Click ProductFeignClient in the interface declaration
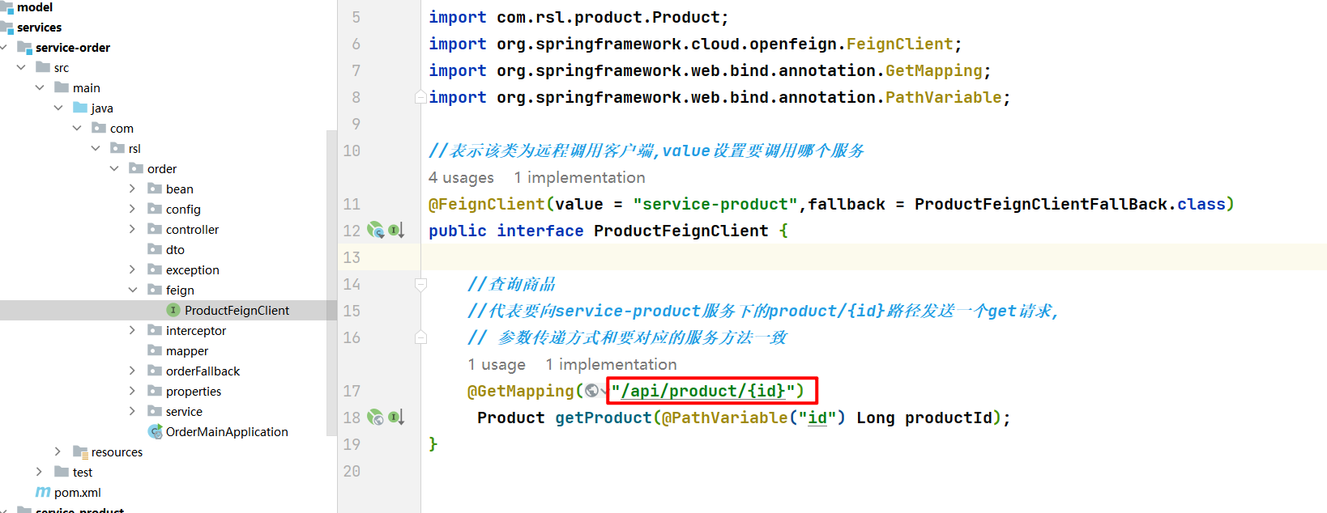The width and height of the screenshot is (1327, 513). point(681,231)
